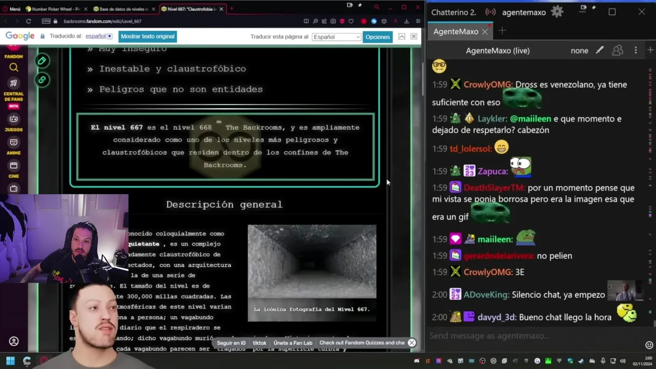Open moderation sword icon in Chatterino

click(x=600, y=50)
